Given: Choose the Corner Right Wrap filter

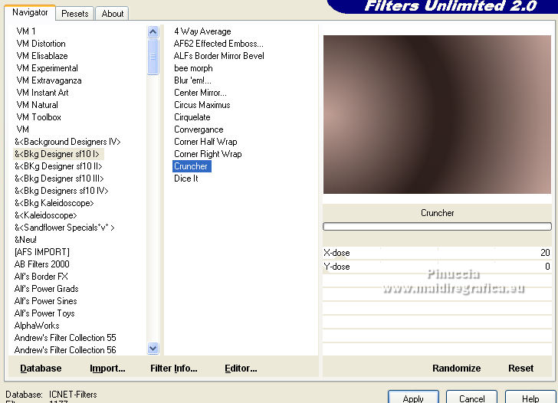Looking at the screenshot, I should (208, 154).
